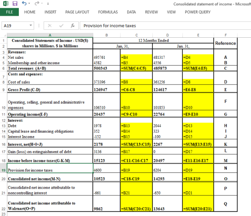Click the Consolidated net income(M-N) cell
Viewport: 251px width, 216px height.
coord(50,177)
